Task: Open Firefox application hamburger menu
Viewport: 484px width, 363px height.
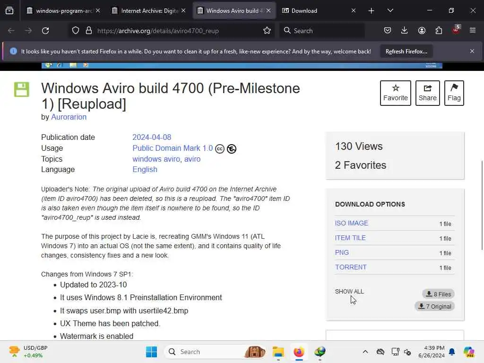Action: click(473, 31)
